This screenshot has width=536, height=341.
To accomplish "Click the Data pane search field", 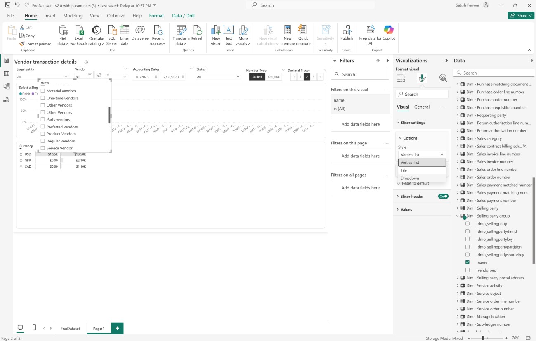I will click(493, 73).
